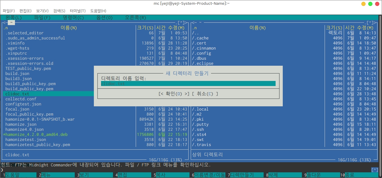The image size is (382, 178).
Task: Open the left panel's directory history [^] button
Action: point(181,23)
